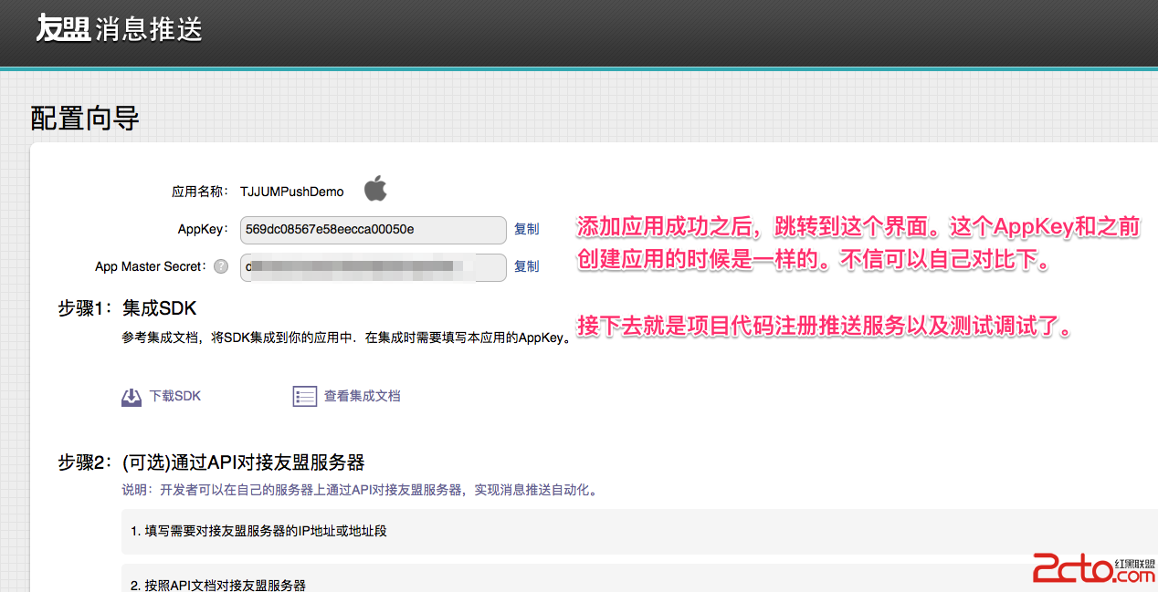Expand row 2 按照API文档对接友盟服务器
The image size is (1158, 592).
217,584
